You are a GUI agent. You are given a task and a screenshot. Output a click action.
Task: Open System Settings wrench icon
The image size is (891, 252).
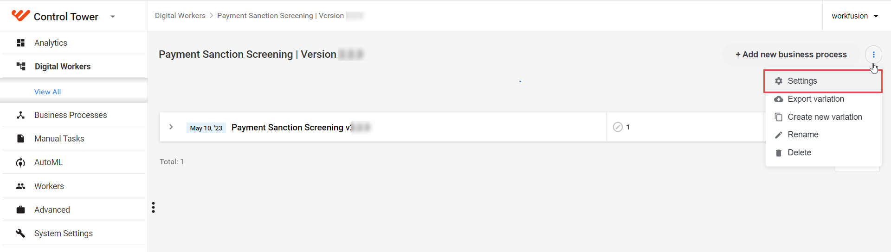(x=20, y=233)
